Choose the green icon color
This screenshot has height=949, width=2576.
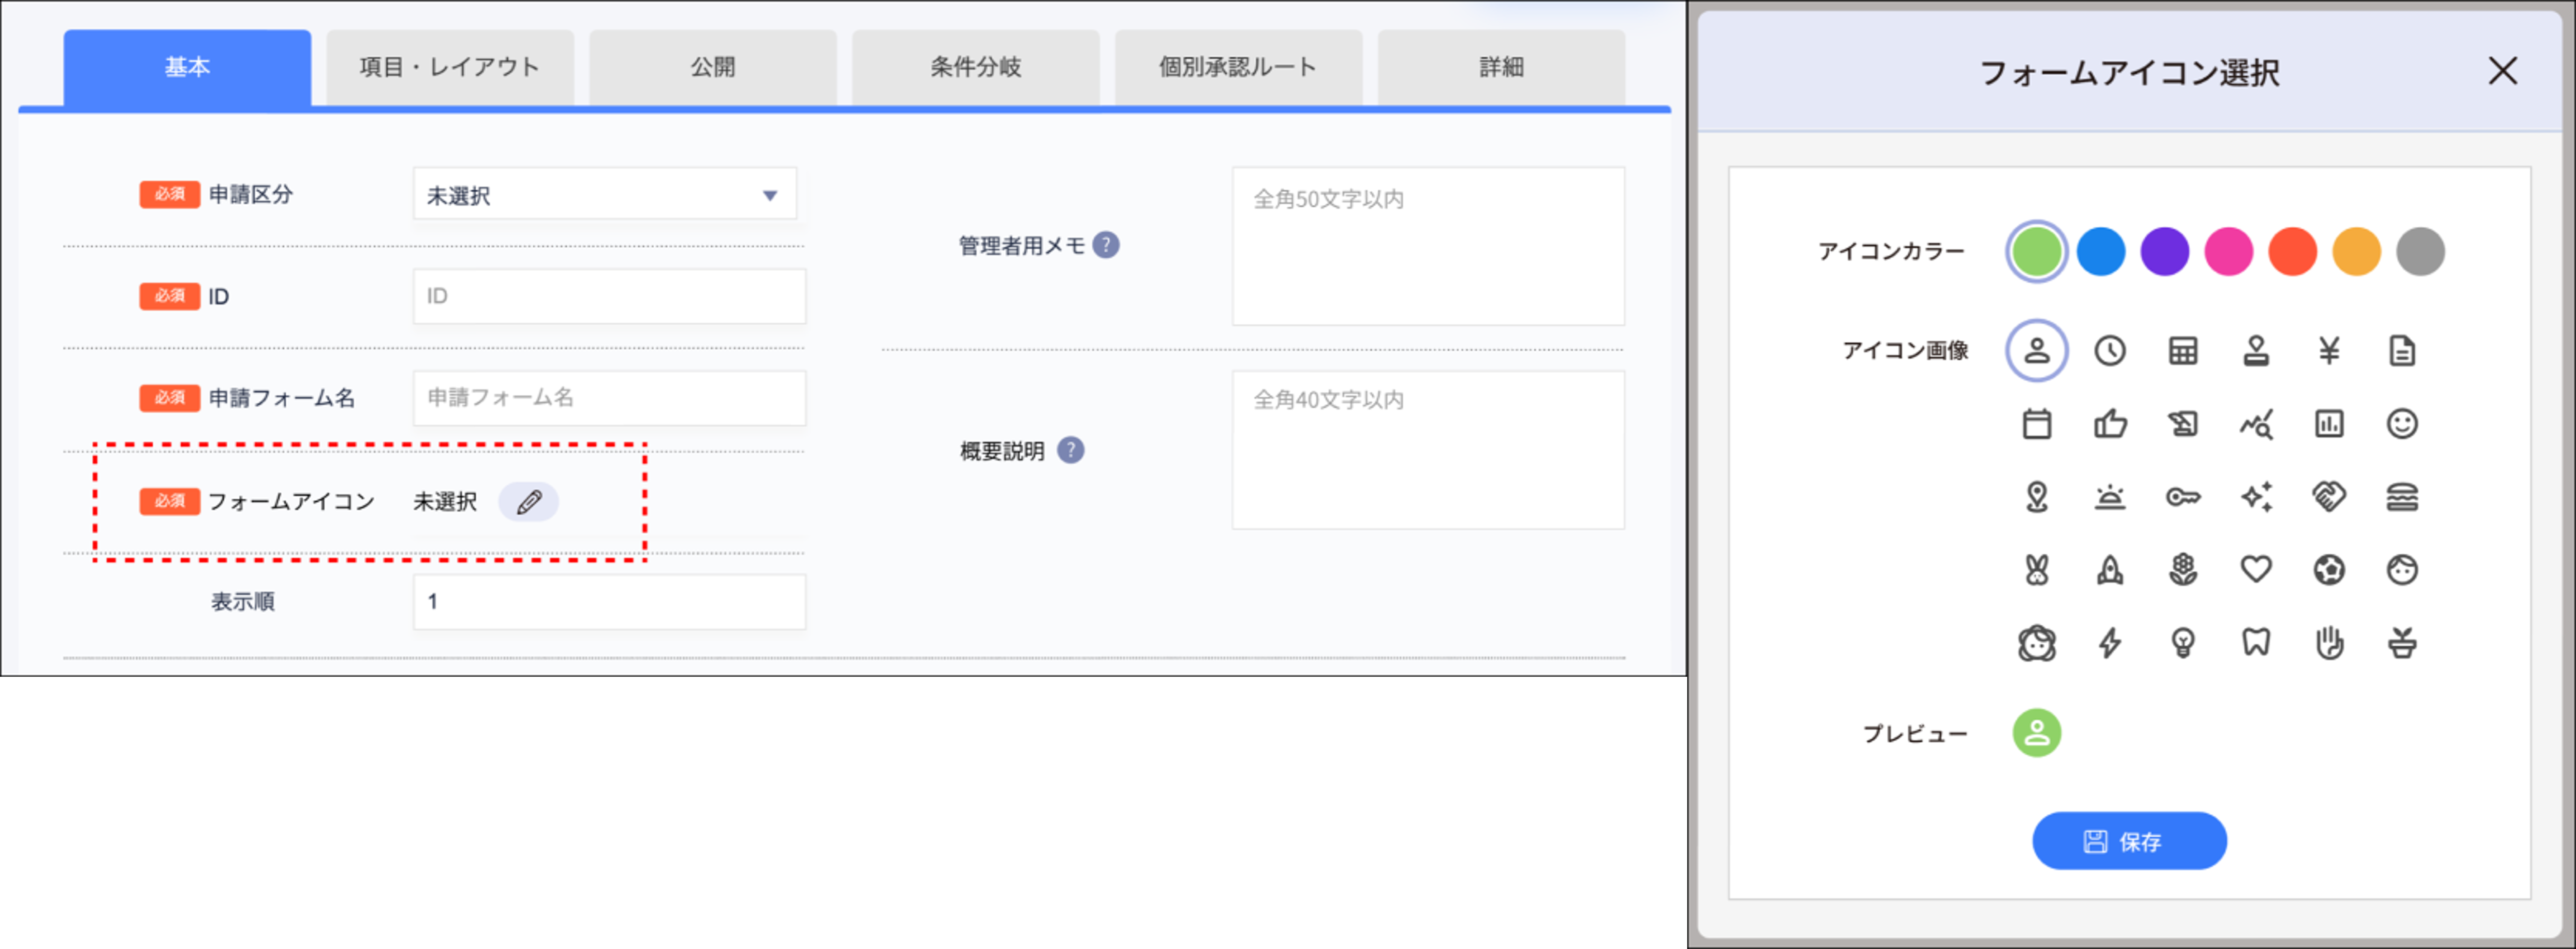point(2037,251)
